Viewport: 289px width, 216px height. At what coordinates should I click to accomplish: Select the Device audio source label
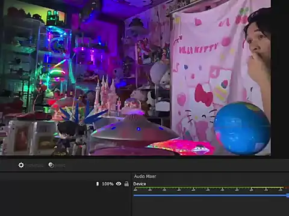(140, 184)
